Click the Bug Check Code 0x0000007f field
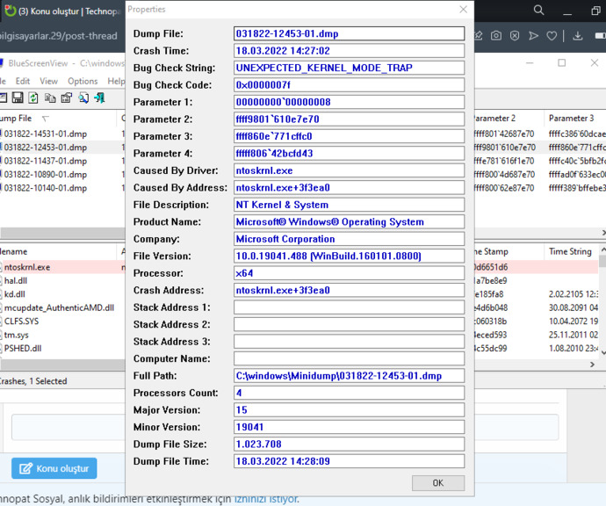Image resolution: width=606 pixels, height=506 pixels. [x=349, y=84]
